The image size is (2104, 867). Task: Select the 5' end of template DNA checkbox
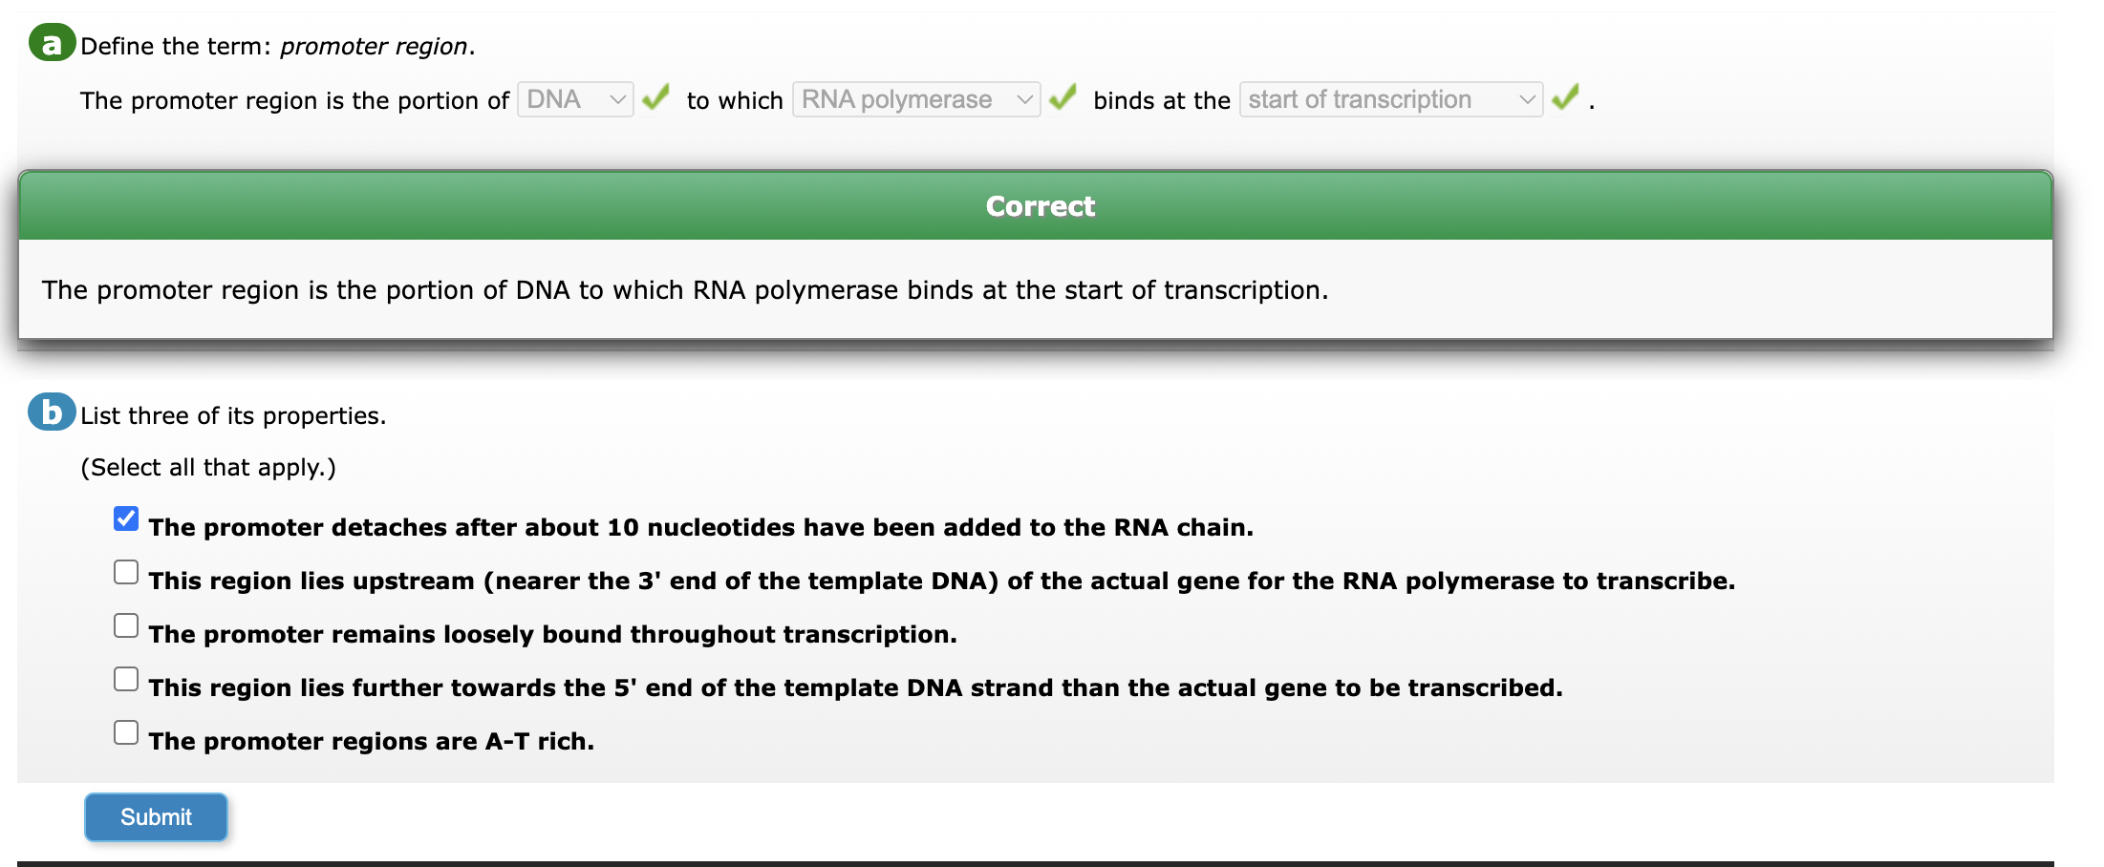pos(126,679)
